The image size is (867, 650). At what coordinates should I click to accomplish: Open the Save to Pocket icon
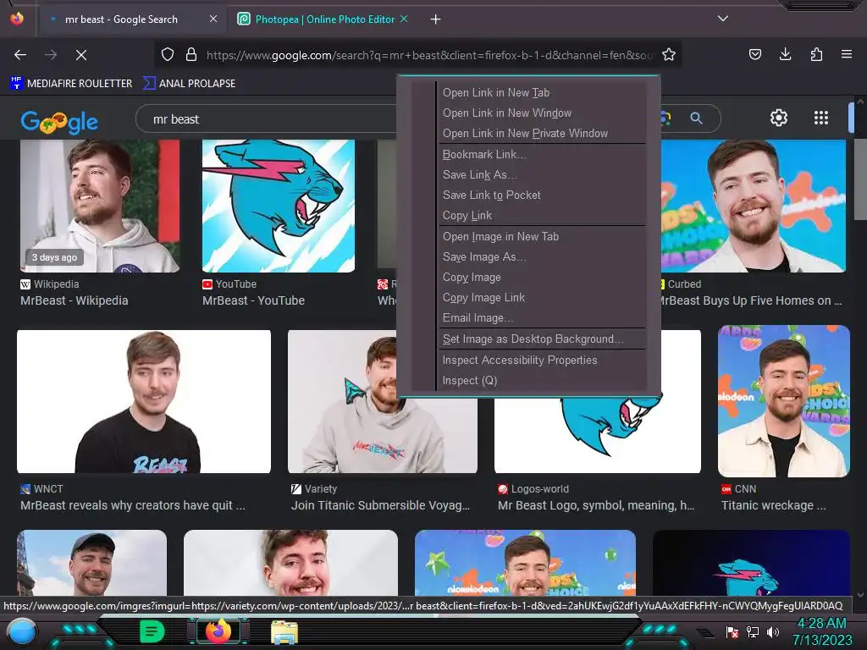754,54
